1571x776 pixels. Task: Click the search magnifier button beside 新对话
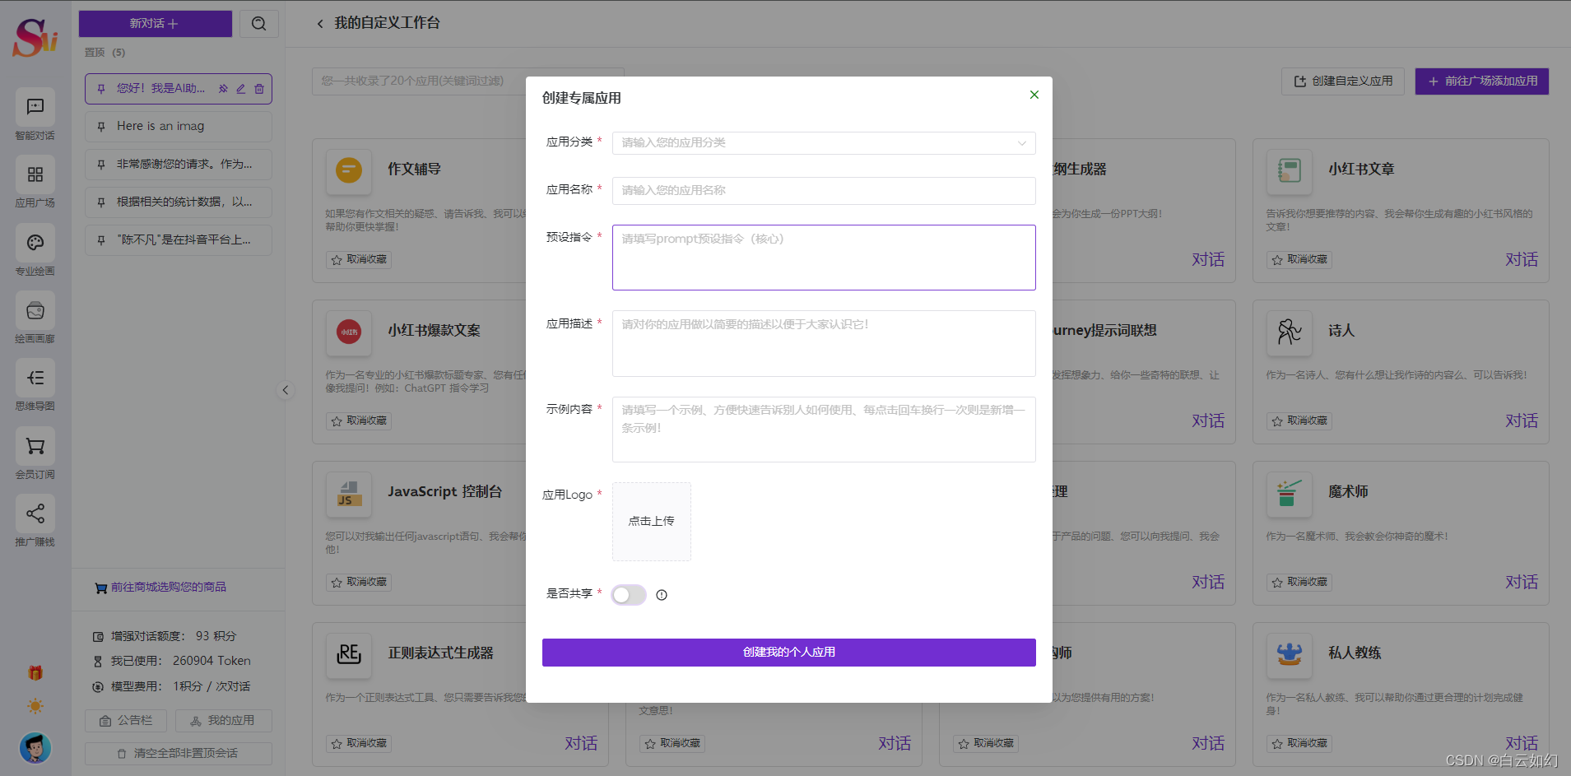259,23
